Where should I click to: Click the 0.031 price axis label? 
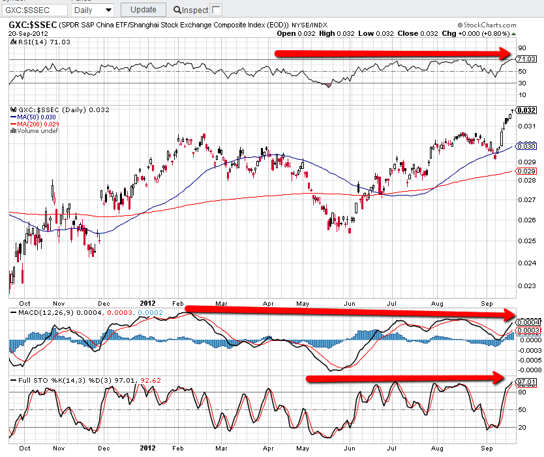coord(527,126)
